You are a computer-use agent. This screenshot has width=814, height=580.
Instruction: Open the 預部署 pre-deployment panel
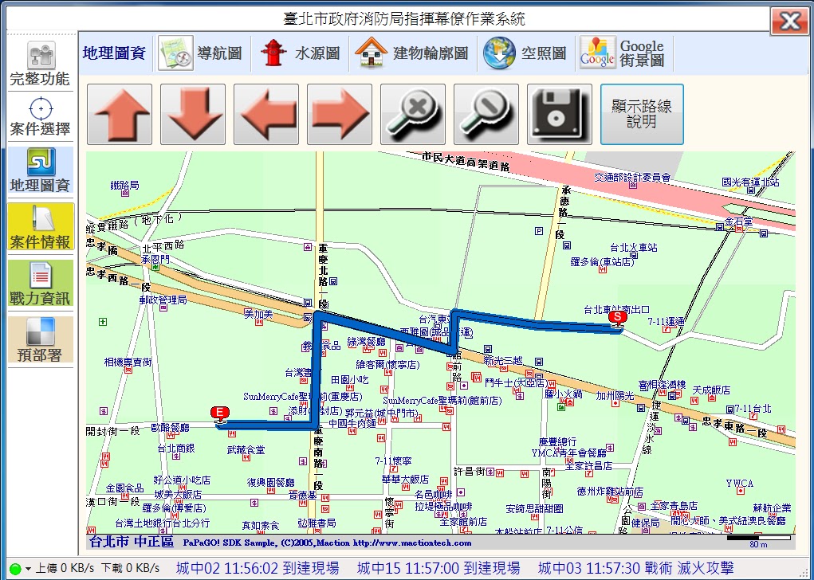[x=40, y=340]
